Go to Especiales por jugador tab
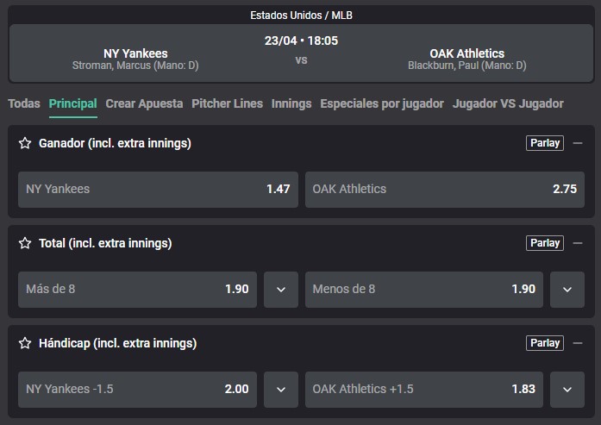This screenshot has height=425, width=601. coord(382,103)
